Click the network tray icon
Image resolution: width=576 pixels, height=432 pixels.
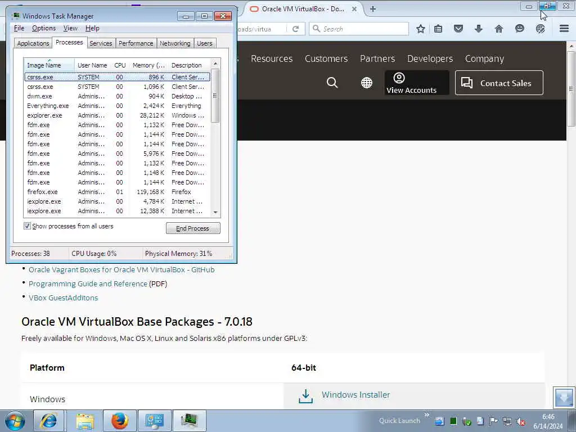pos(507,421)
